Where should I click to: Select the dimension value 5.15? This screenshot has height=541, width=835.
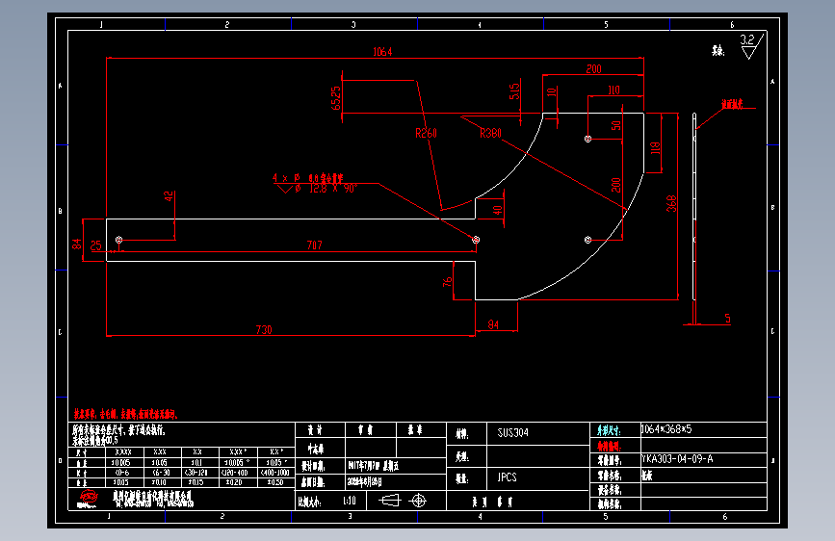[514, 91]
